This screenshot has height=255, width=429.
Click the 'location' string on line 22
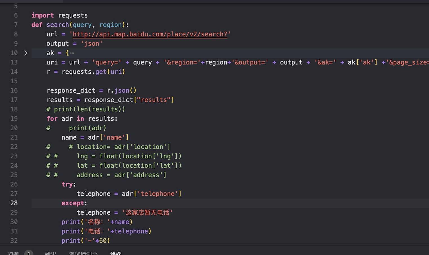[148, 147]
